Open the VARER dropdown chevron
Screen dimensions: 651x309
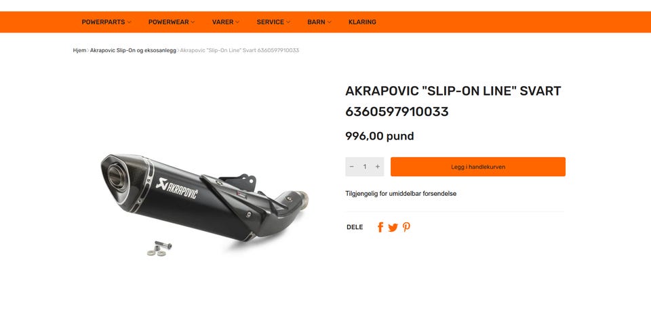coord(237,22)
